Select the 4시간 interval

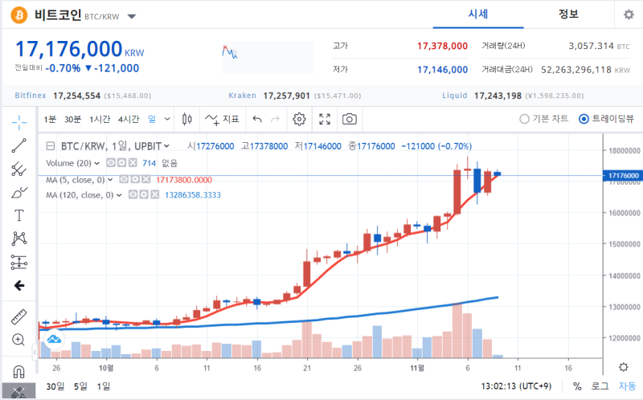(129, 119)
